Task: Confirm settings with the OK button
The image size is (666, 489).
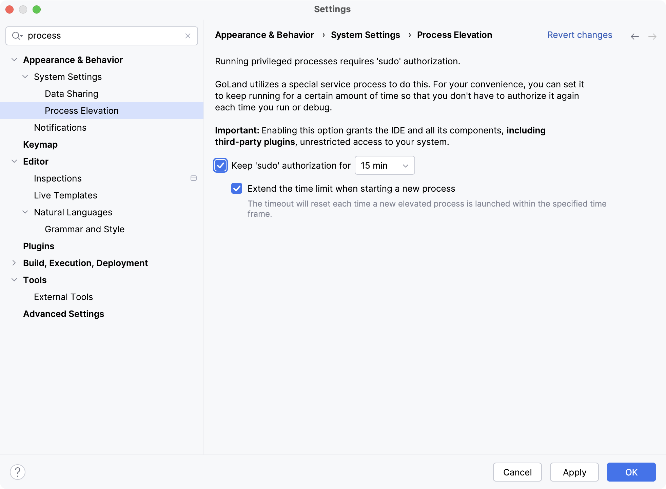Action: pos(631,472)
